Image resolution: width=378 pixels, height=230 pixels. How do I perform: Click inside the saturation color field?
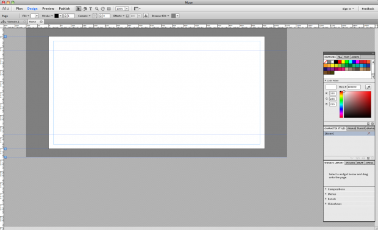pyautogui.click(x=357, y=105)
